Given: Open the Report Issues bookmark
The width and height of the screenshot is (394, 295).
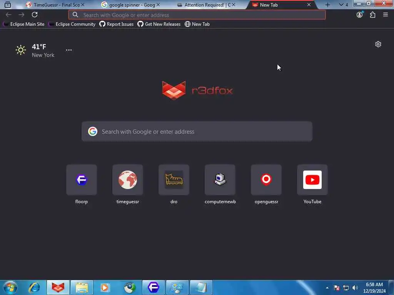Looking at the screenshot, I should [x=116, y=24].
